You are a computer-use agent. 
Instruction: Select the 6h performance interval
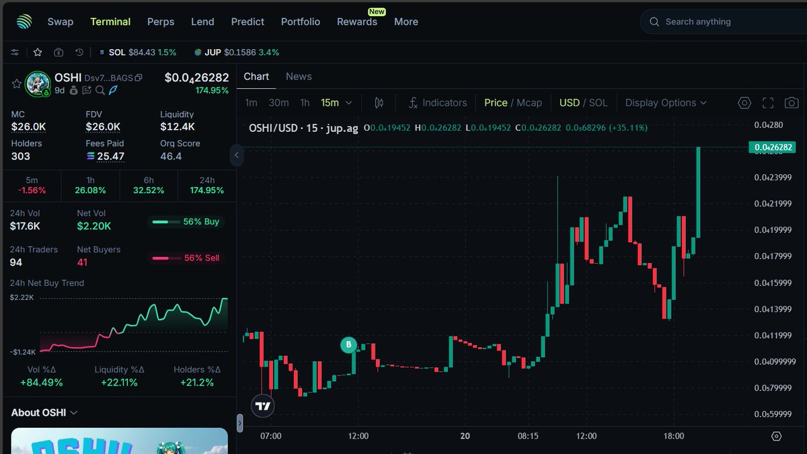click(x=149, y=185)
